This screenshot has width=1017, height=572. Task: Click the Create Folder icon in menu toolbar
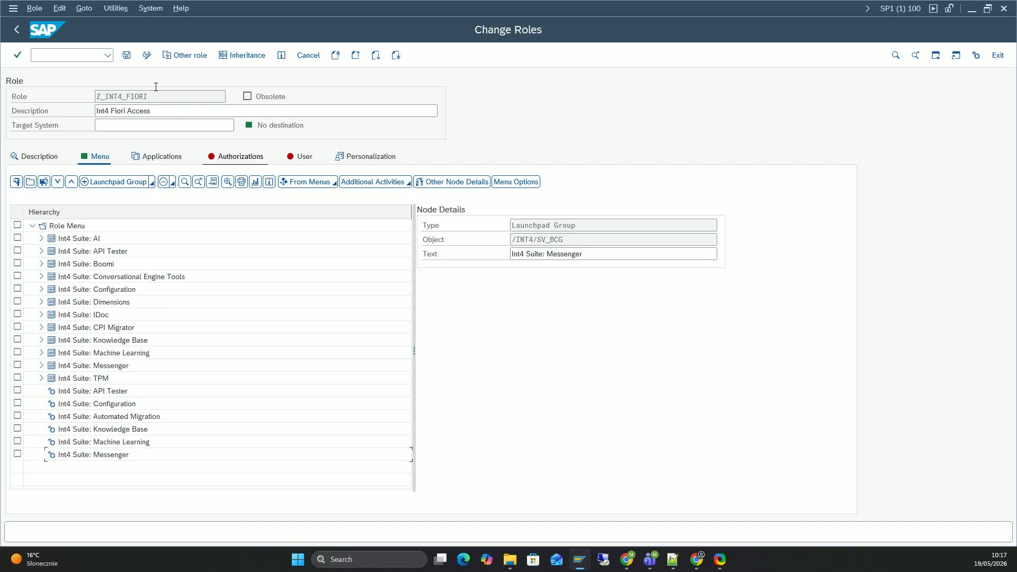[30, 182]
